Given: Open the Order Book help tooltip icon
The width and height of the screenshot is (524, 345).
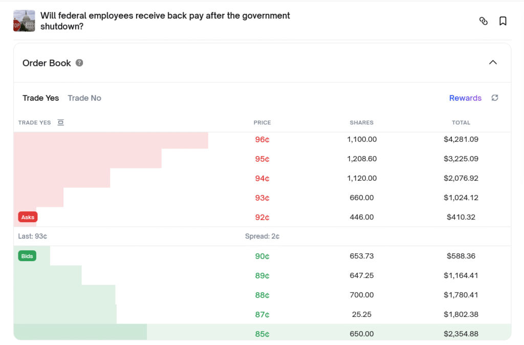Looking at the screenshot, I should [x=79, y=63].
